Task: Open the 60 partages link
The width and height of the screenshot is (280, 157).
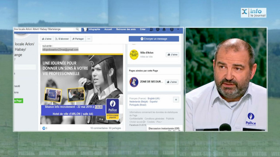Action: click(115, 128)
